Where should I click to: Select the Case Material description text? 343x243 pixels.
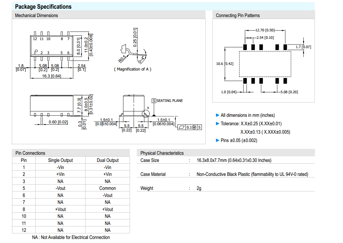click(252, 174)
